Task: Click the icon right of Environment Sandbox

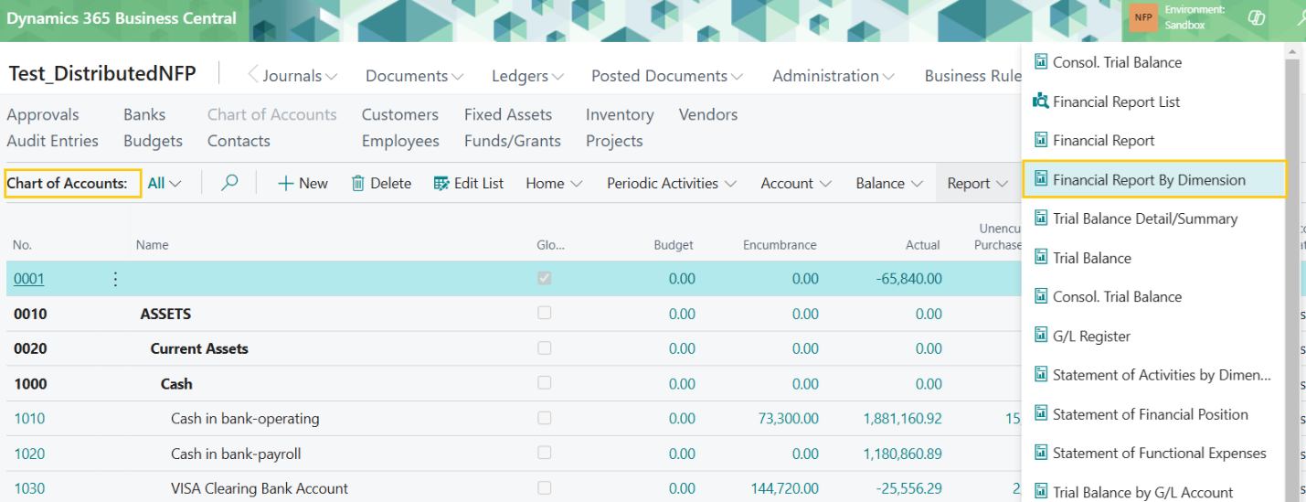Action: coord(1257,17)
